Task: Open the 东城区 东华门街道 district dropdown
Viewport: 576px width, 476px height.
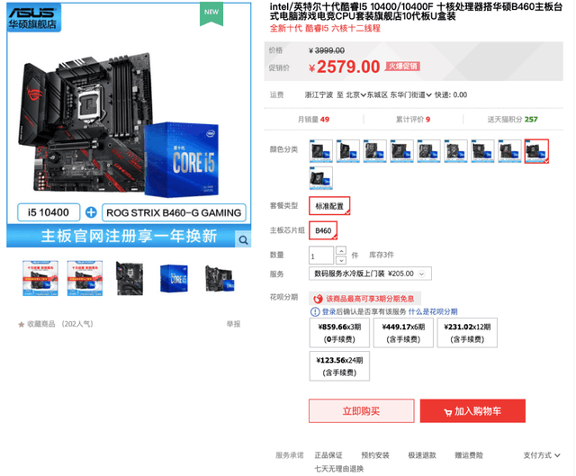Action: 399,95
